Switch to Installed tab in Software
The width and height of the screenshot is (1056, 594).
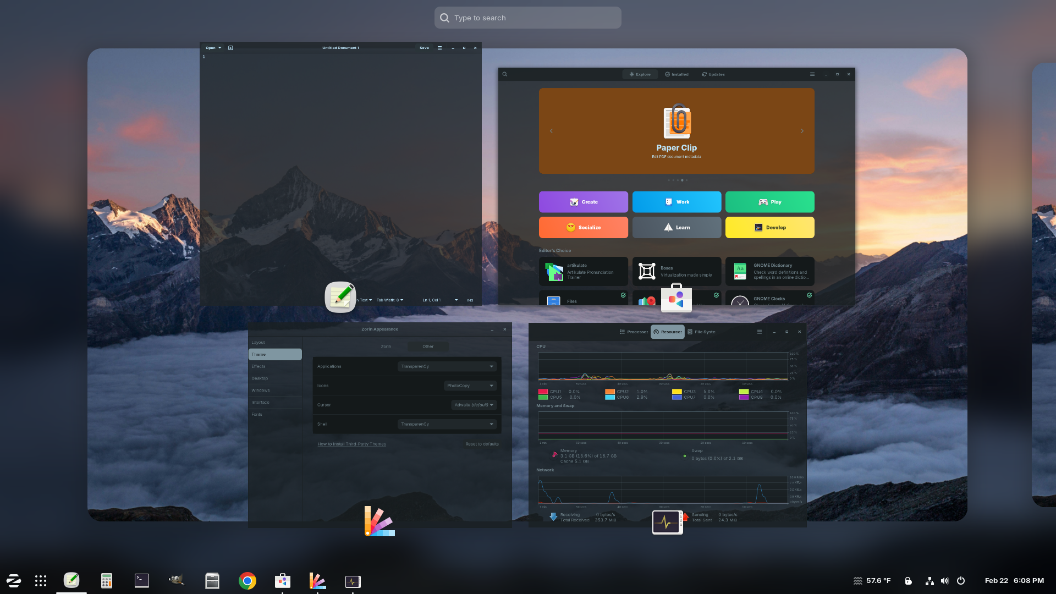pos(676,74)
